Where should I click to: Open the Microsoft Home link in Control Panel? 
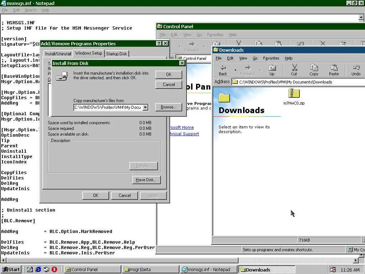click(181, 127)
